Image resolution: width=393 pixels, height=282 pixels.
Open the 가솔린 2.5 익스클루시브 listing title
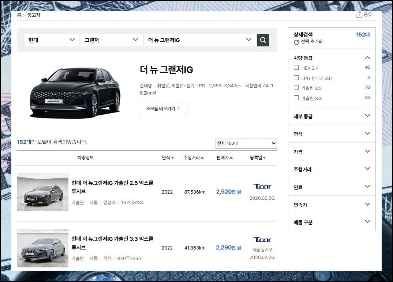tap(112, 187)
